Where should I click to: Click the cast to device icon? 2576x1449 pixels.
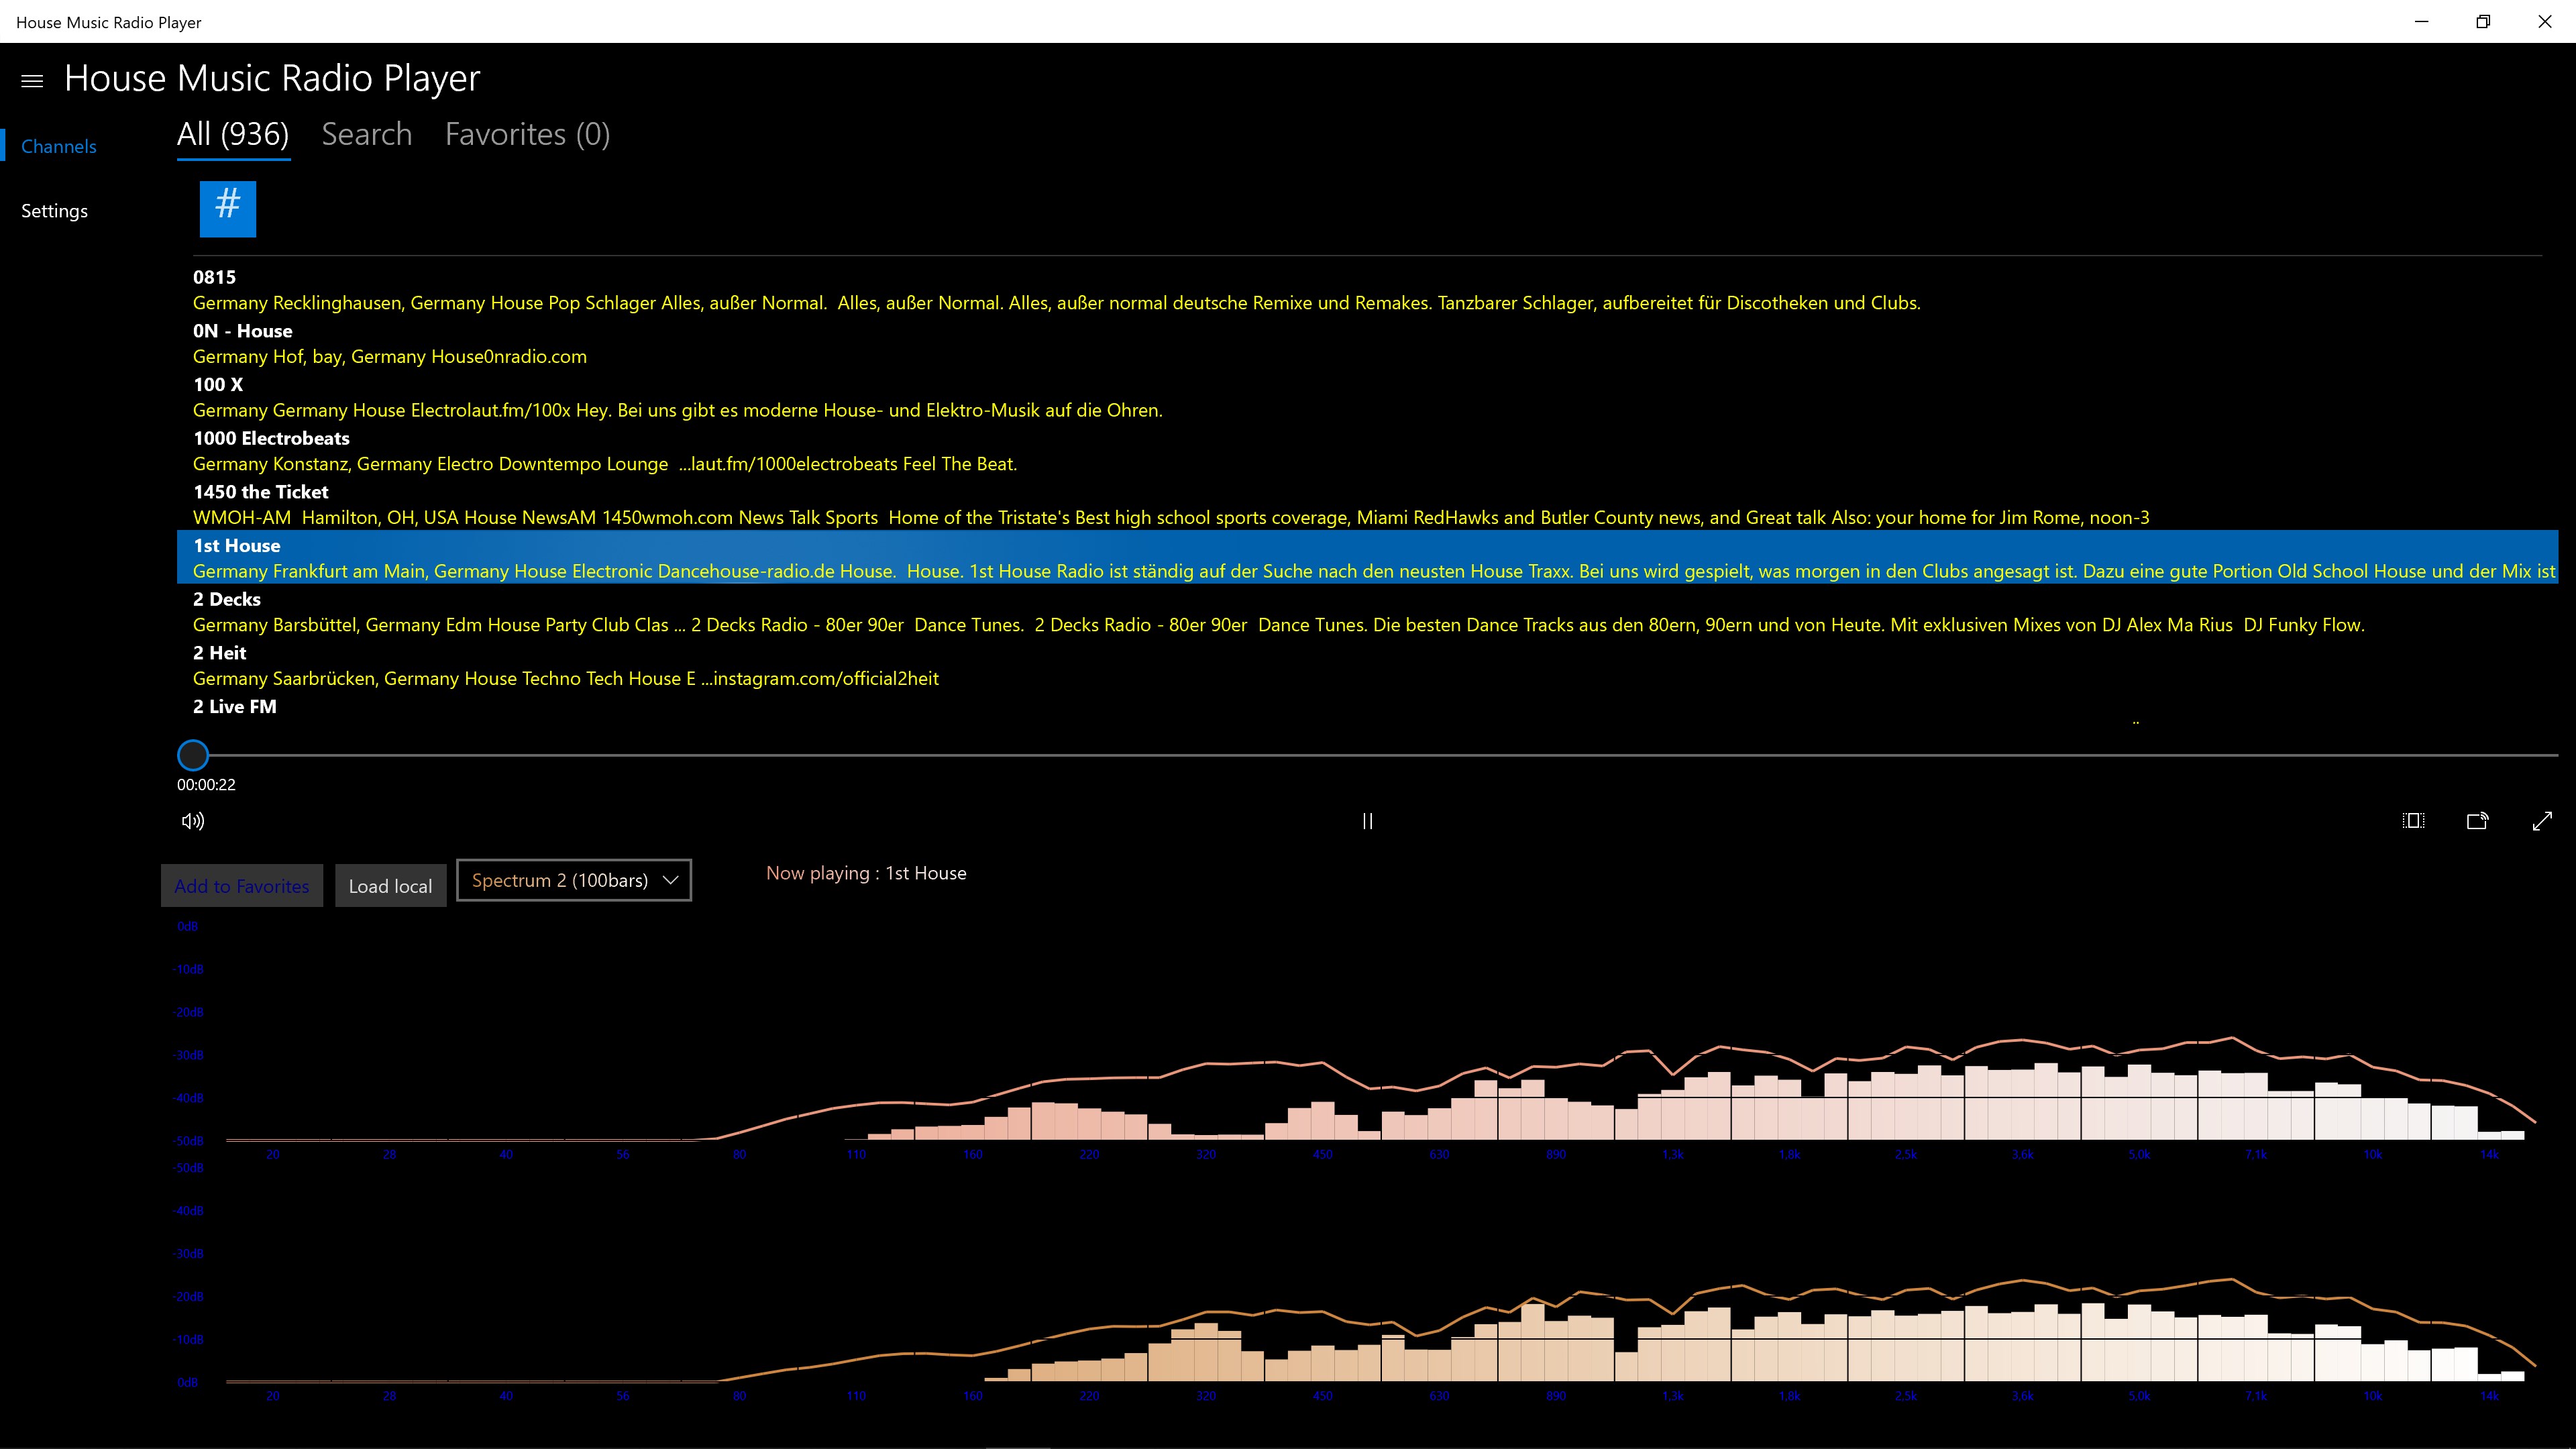[2477, 821]
